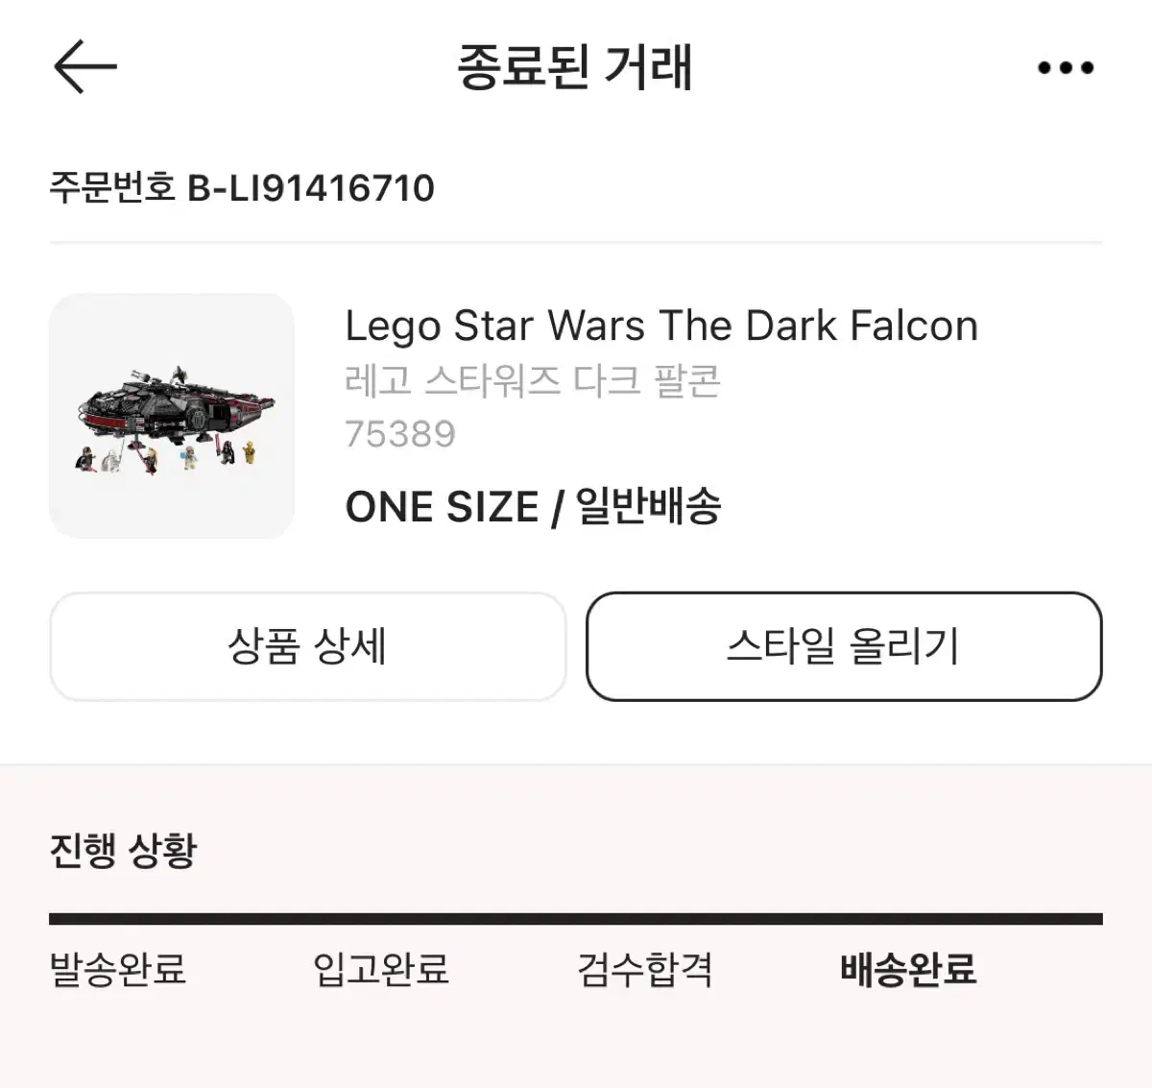Select the 입고완료 progress step
This screenshot has height=1088, width=1152.
381,969
